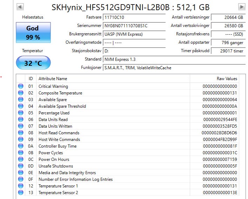
Task: Go to next disk with right arrow
Action: 242,7
